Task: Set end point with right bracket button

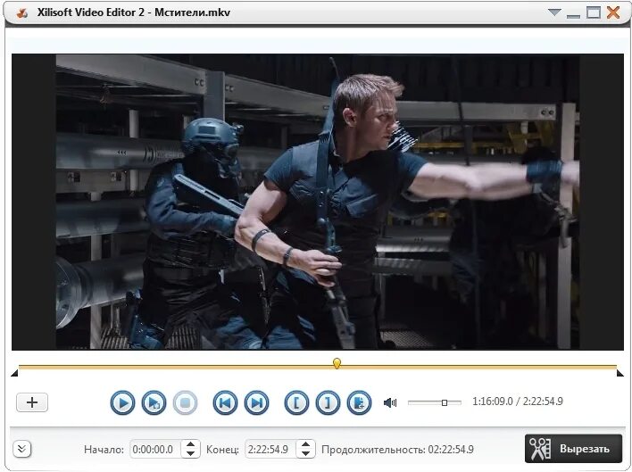Action: point(328,402)
